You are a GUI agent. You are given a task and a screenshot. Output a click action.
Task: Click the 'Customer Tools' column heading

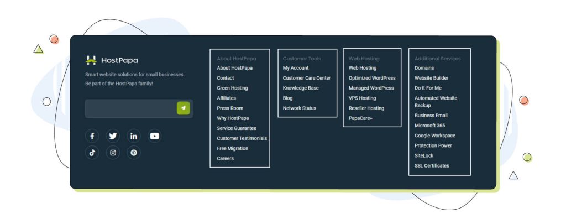point(302,59)
